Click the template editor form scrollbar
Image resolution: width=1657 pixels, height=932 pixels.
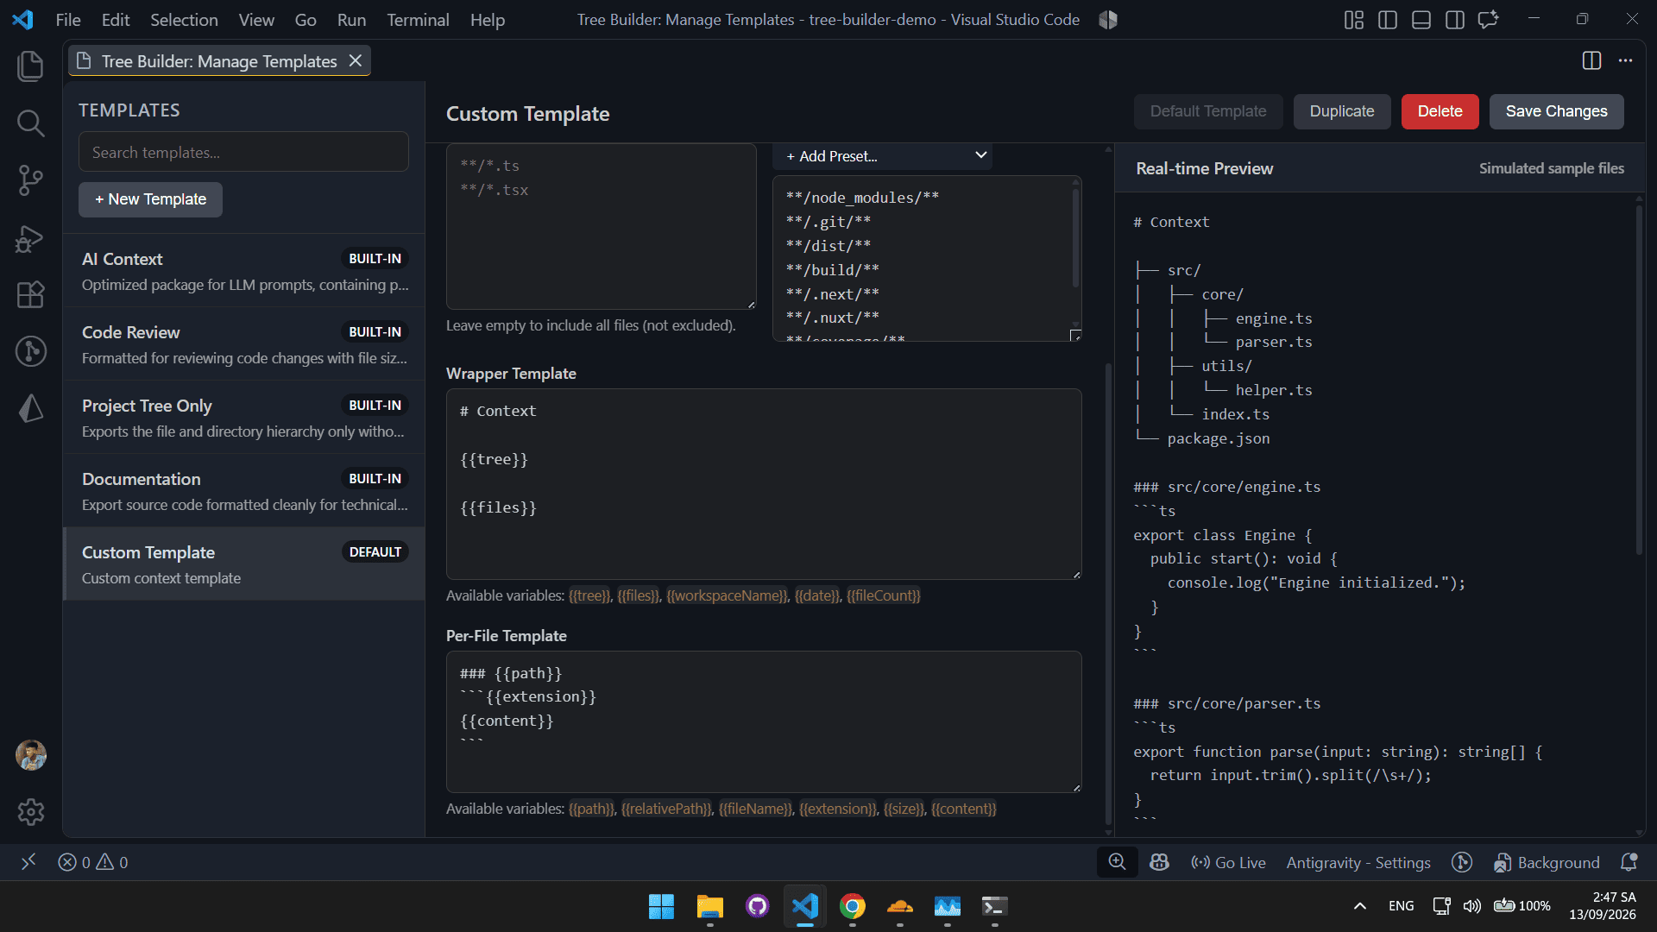tap(1108, 595)
